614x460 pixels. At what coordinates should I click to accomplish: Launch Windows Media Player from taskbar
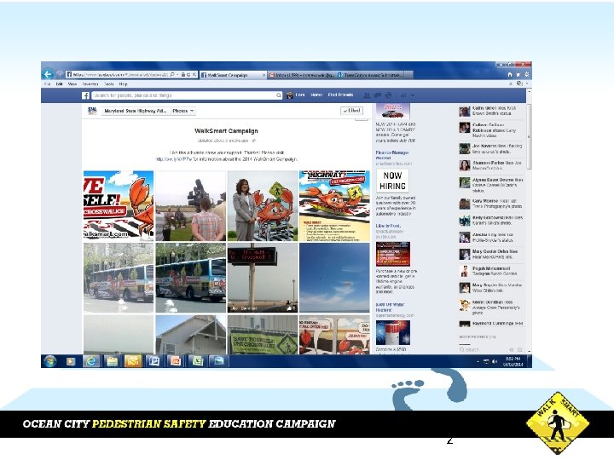[x=71, y=361]
